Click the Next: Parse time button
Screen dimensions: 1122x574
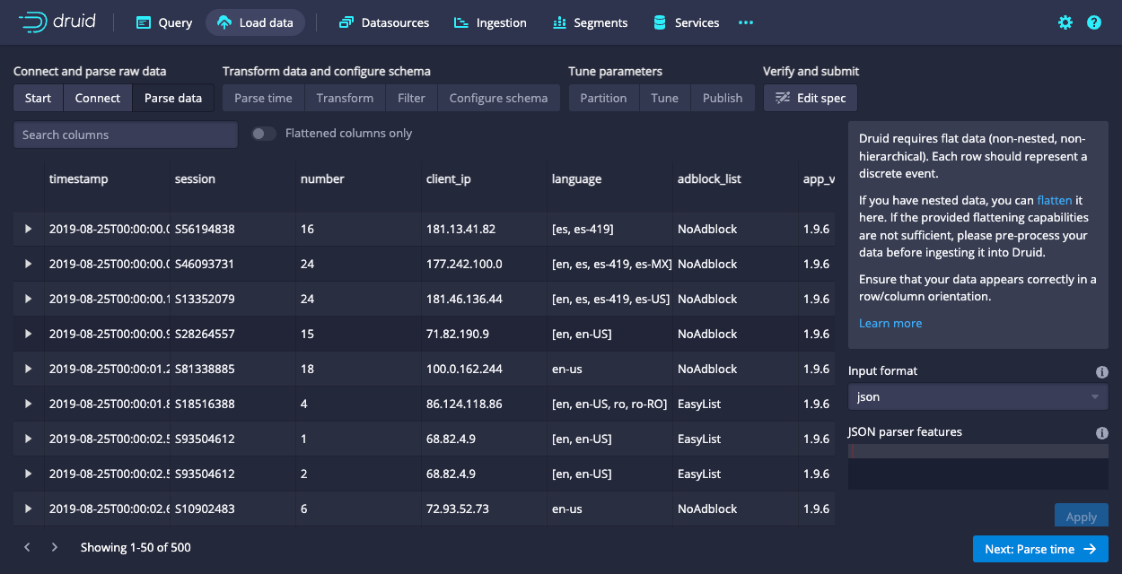pos(1040,548)
